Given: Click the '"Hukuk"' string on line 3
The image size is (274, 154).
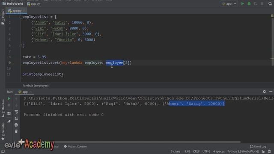Looking at the screenshot, I should pos(58,28).
